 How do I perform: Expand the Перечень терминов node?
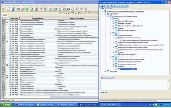(113, 24)
